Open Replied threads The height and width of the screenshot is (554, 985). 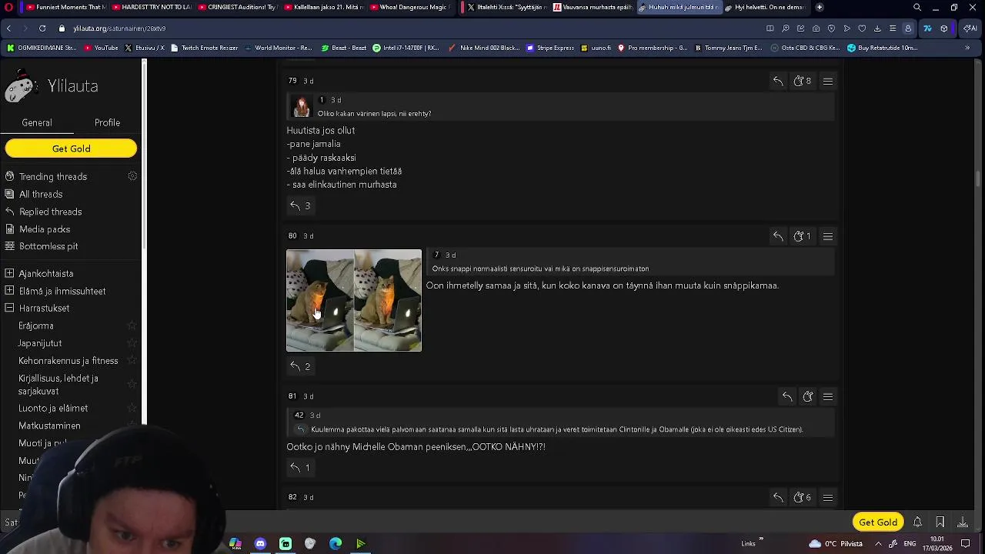coord(50,212)
